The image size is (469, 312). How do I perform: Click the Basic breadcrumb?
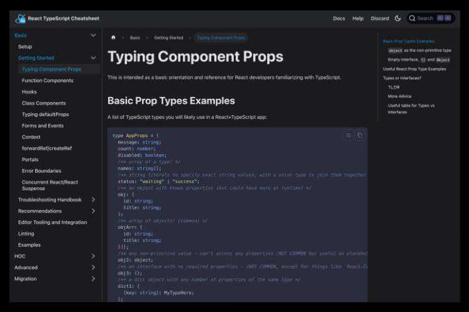point(135,38)
